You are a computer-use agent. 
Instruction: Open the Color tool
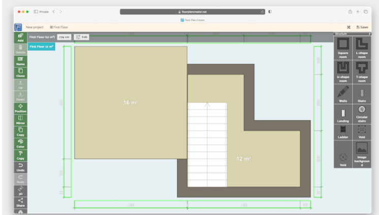tap(20, 144)
